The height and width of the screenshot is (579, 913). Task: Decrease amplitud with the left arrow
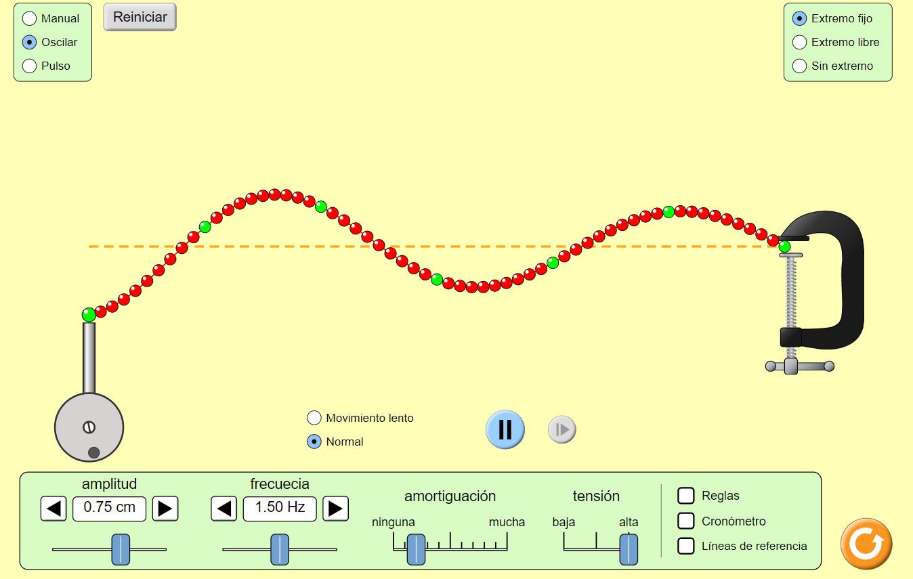click(x=54, y=509)
